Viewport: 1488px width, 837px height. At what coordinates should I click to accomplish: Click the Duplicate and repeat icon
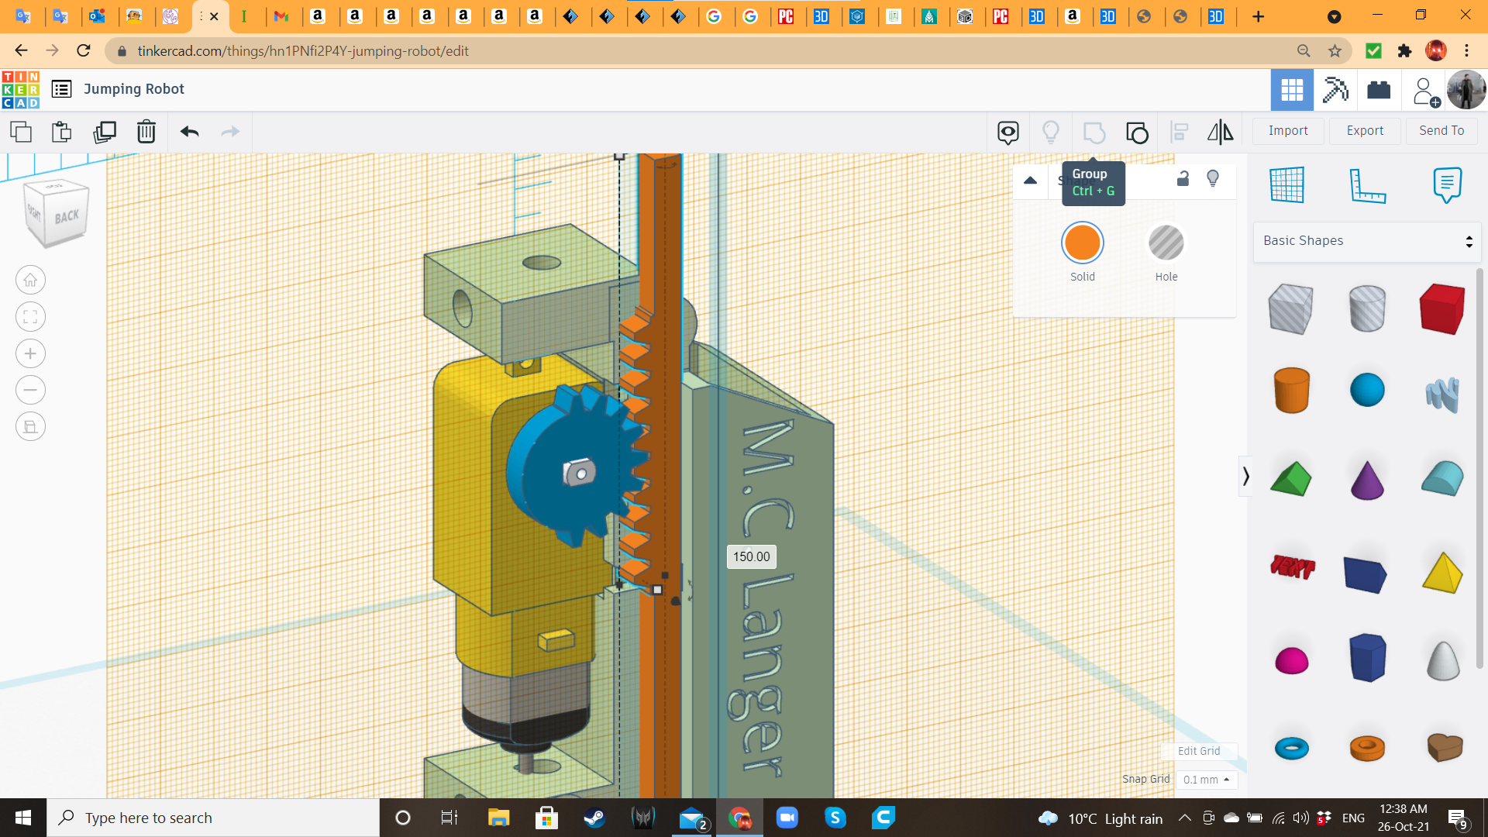click(105, 132)
